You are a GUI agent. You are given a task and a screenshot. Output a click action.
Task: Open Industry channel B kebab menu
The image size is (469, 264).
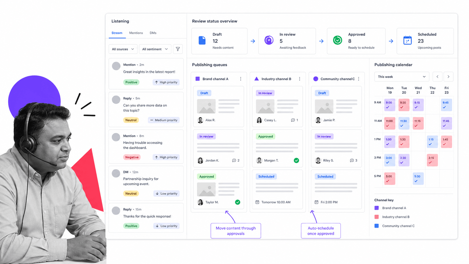pos(300,79)
